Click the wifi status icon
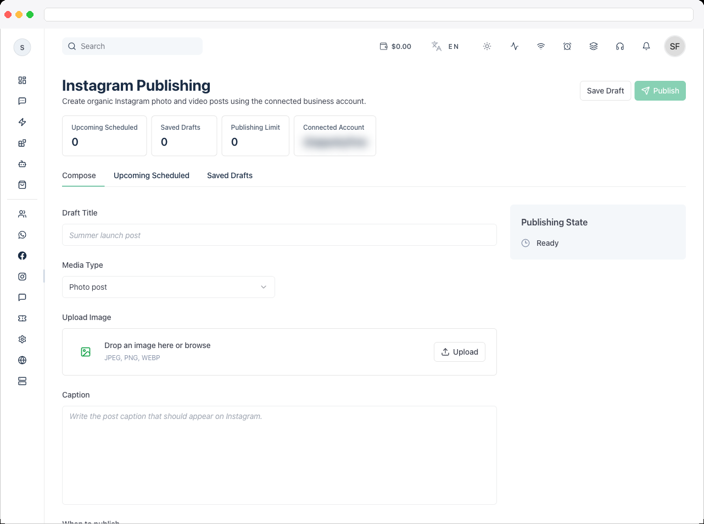 tap(541, 46)
